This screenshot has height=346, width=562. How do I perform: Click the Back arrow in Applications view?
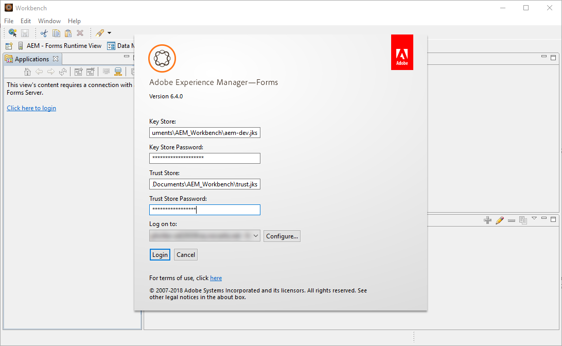pyautogui.click(x=39, y=72)
